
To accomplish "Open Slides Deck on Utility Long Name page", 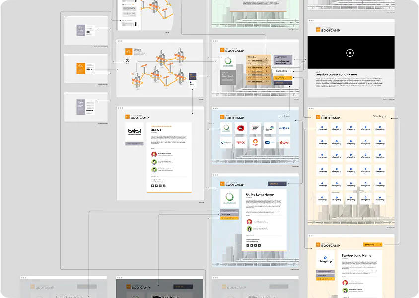I will pyautogui.click(x=229, y=215).
